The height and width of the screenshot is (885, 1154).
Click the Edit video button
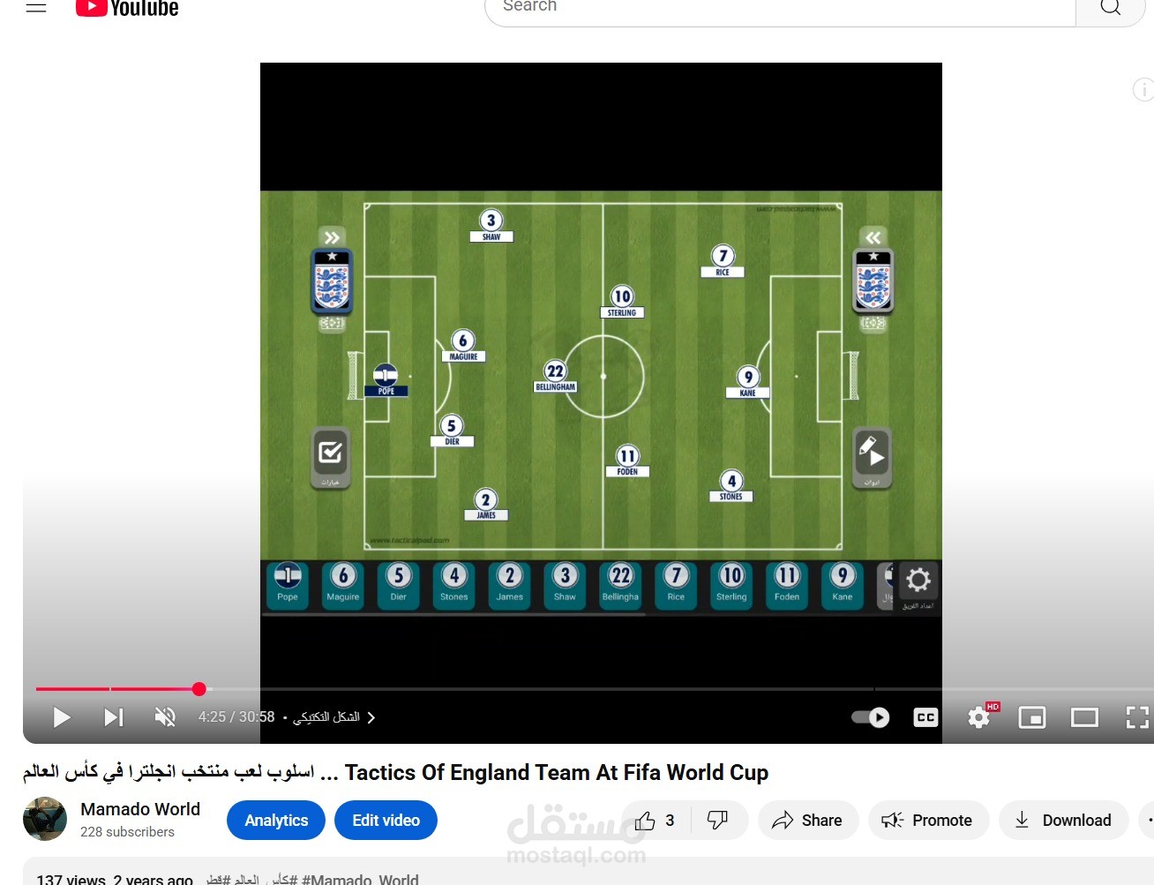click(x=386, y=821)
